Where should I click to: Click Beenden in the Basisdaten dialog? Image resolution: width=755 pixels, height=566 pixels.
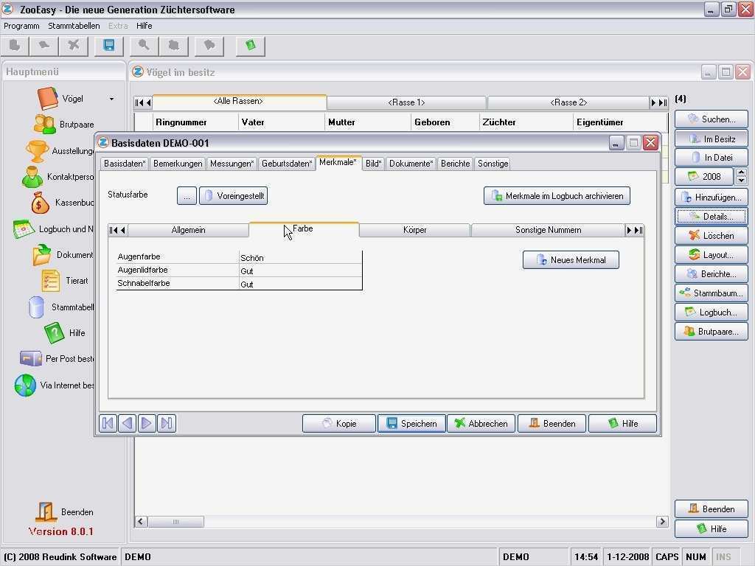pos(552,424)
